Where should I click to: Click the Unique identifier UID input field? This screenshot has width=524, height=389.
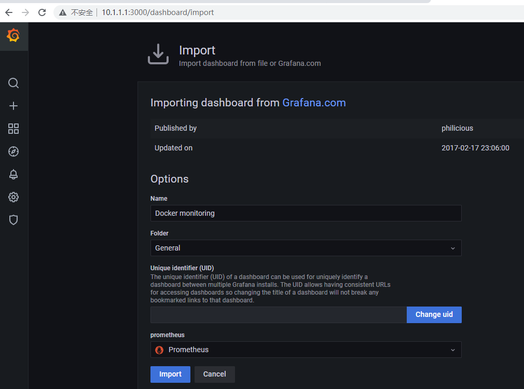tap(279, 315)
